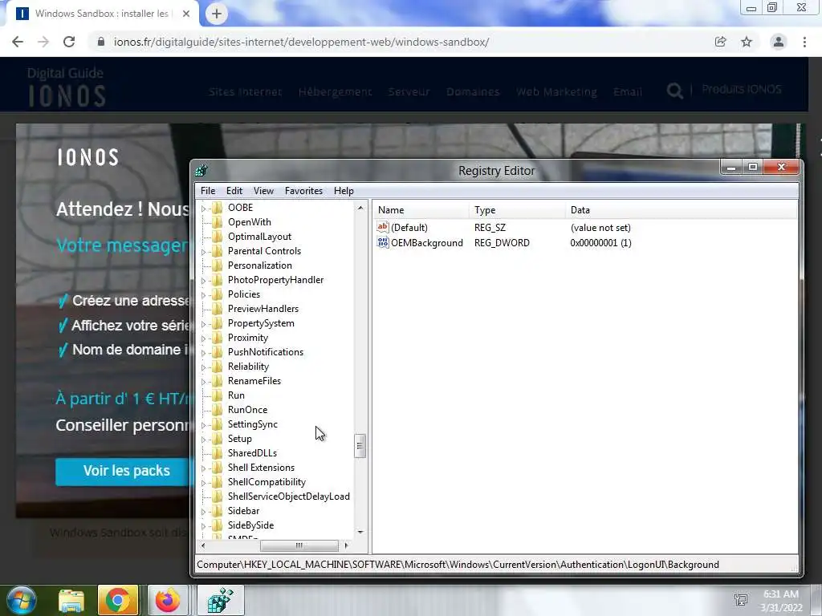Open the Edit menu in Registry Editor
The height and width of the screenshot is (616, 822).
(234, 191)
